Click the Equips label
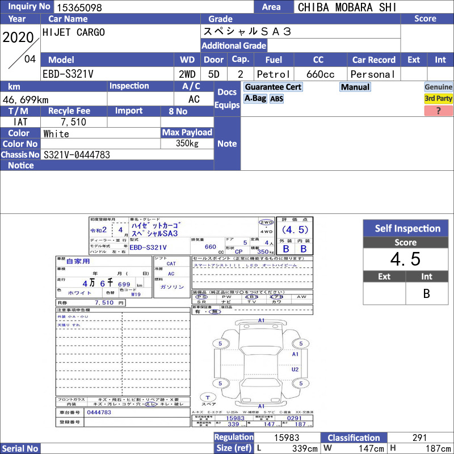The width and height of the screenshot is (454, 454). 227,105
